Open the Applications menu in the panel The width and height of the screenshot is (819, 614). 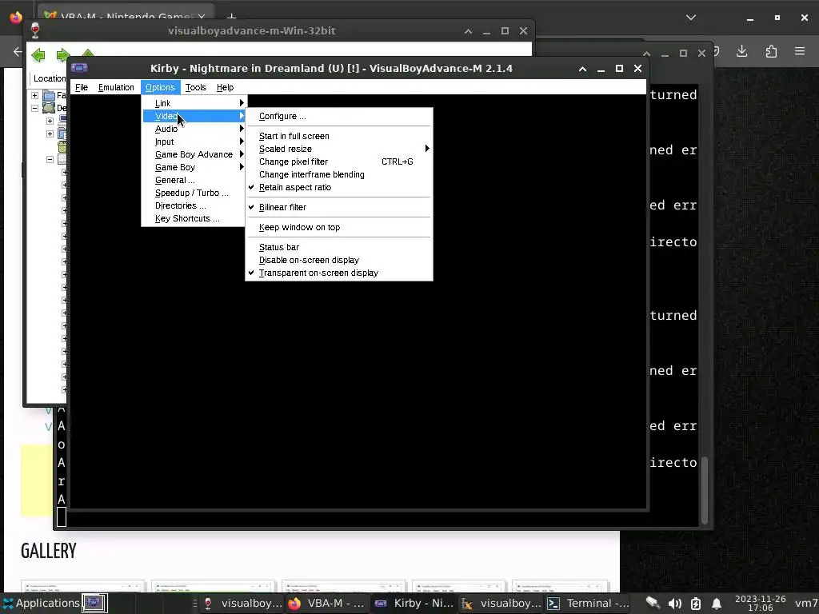(42, 603)
